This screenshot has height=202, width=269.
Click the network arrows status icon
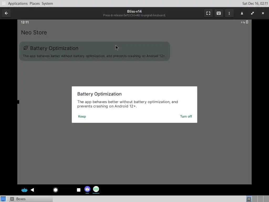point(243,22)
